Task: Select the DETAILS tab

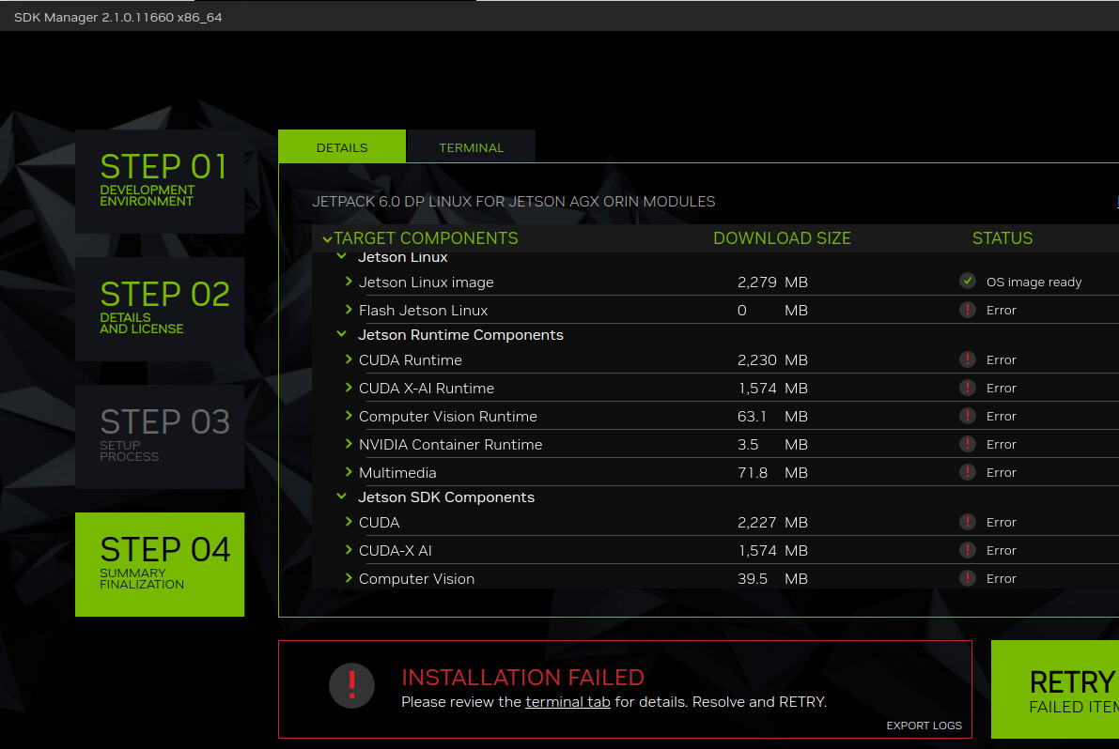Action: click(x=341, y=147)
